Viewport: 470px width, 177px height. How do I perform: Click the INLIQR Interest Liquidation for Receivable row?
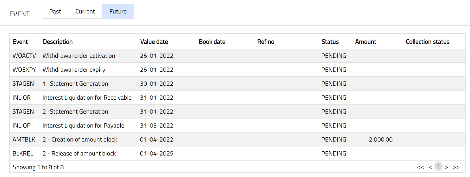pos(87,98)
